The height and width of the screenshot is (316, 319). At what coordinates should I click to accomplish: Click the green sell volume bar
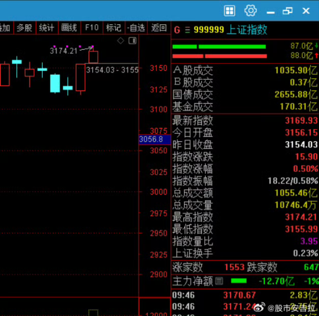(219, 47)
